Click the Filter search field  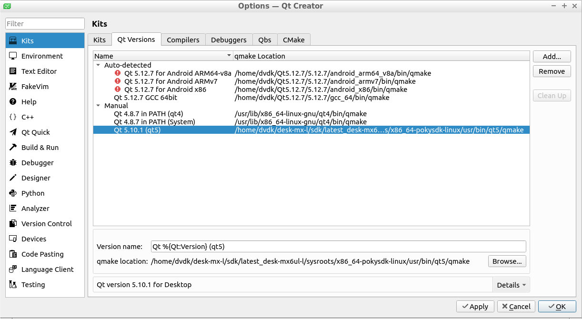click(x=45, y=24)
